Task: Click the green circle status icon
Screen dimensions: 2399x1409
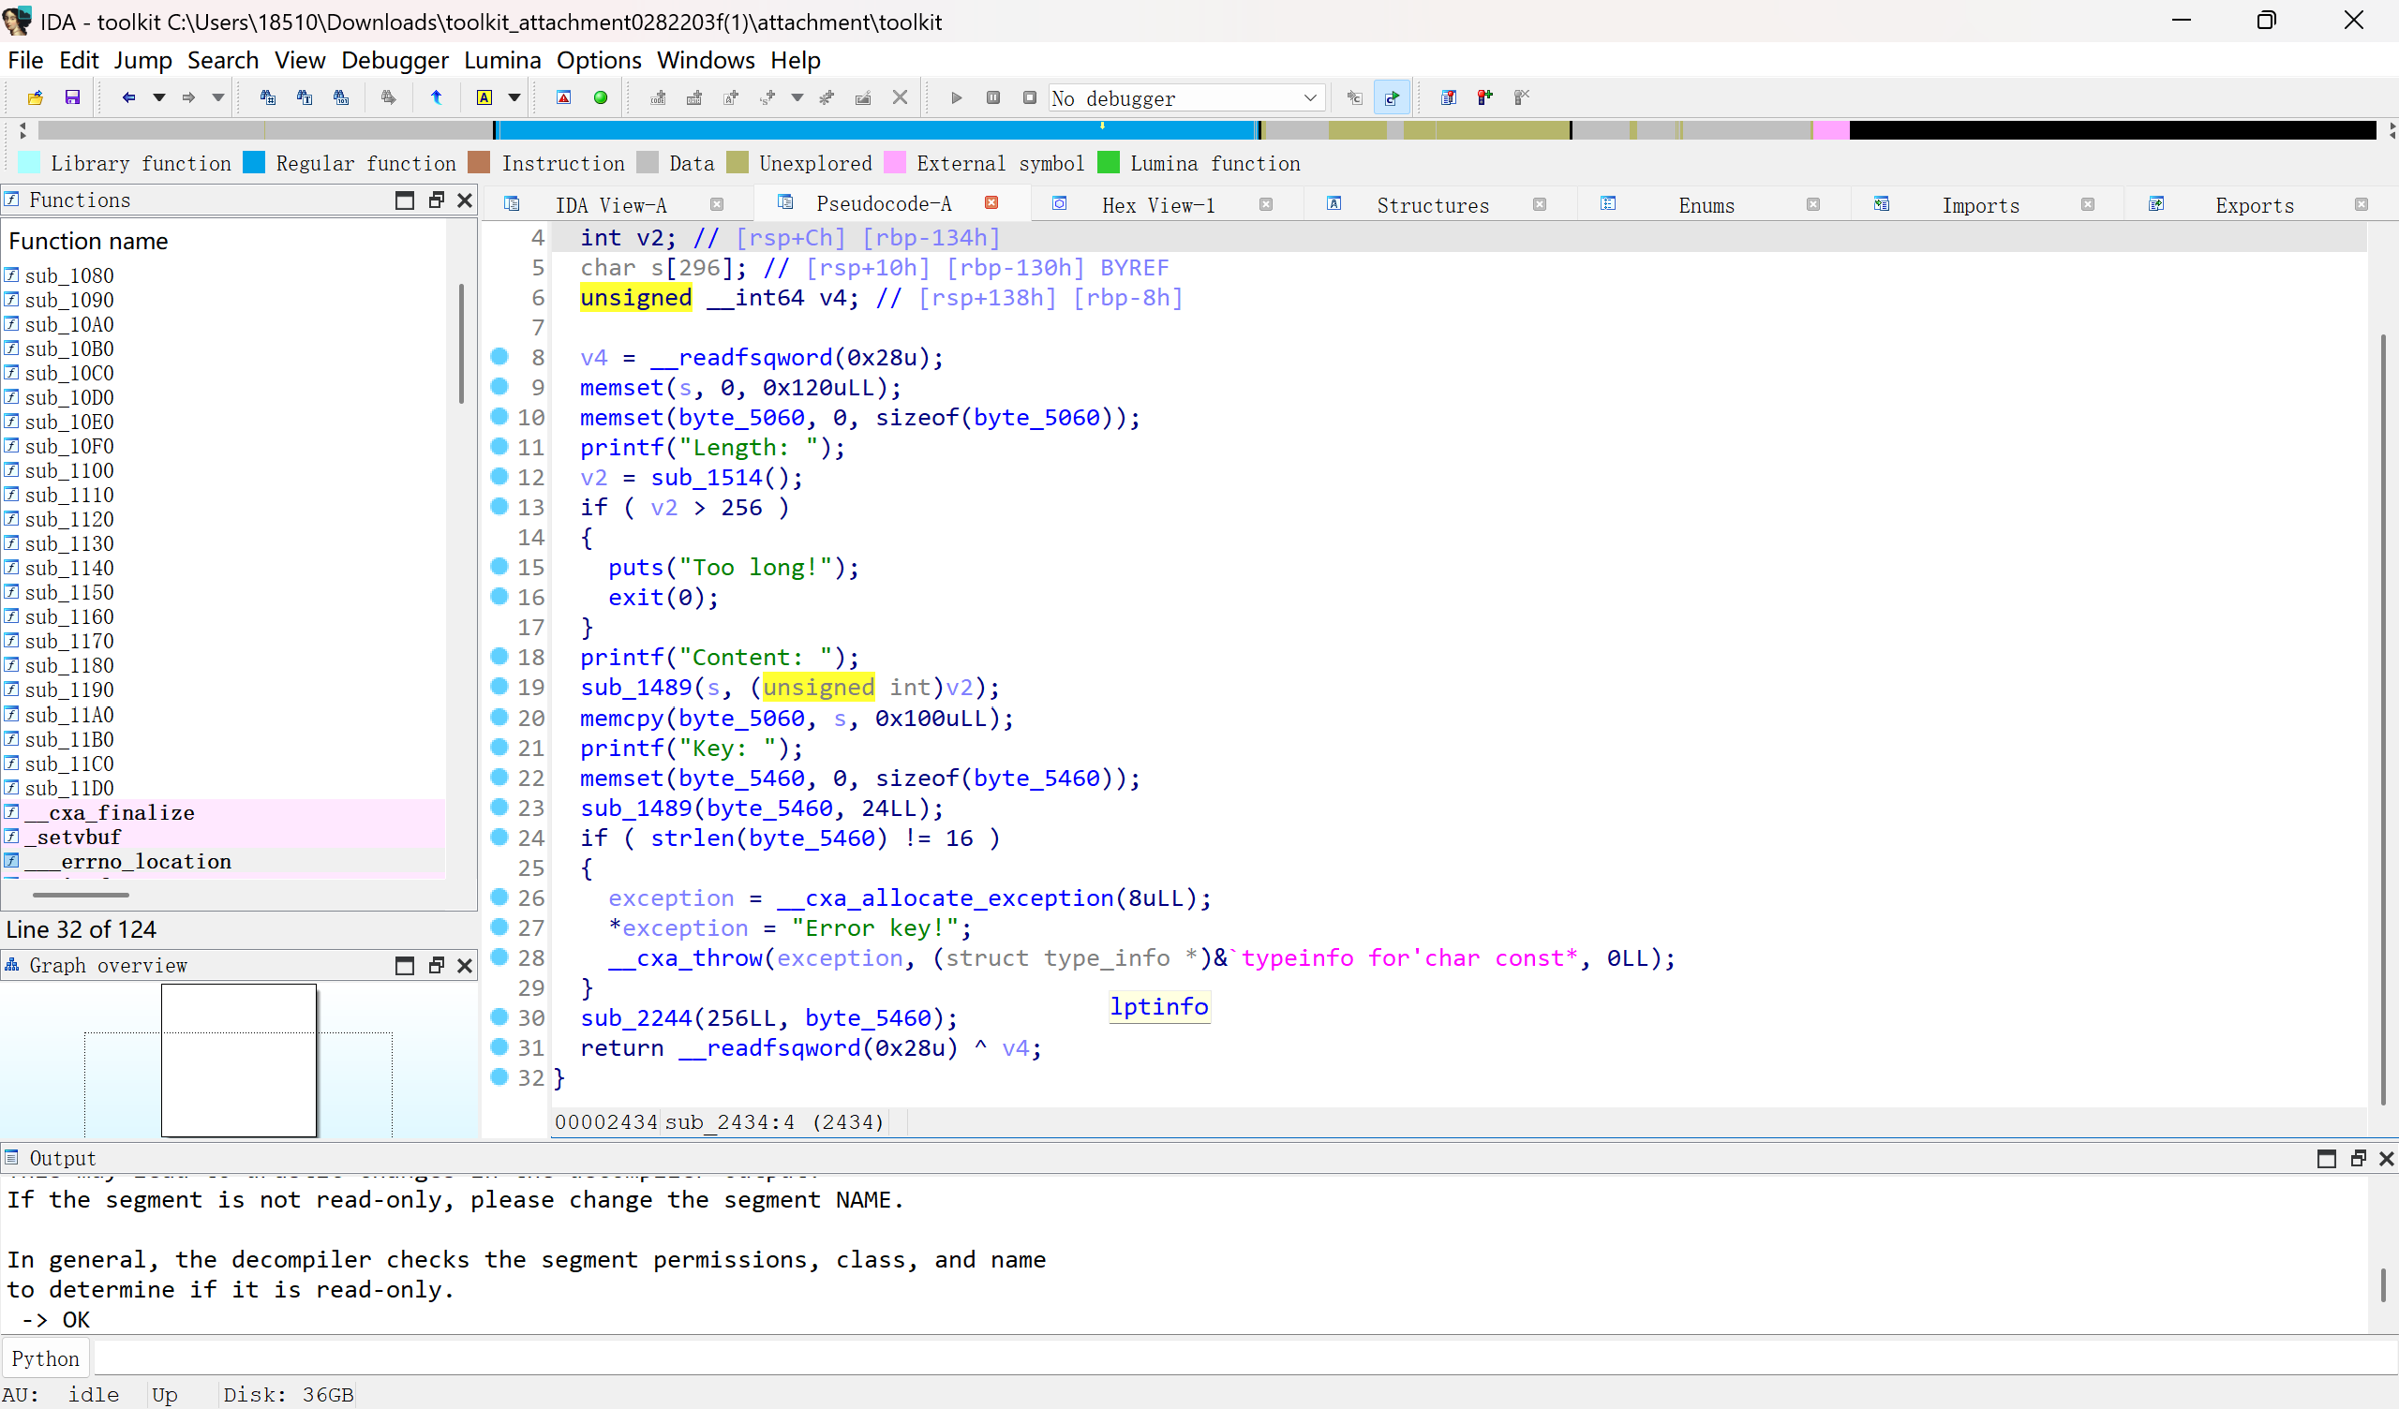Action: point(601,97)
